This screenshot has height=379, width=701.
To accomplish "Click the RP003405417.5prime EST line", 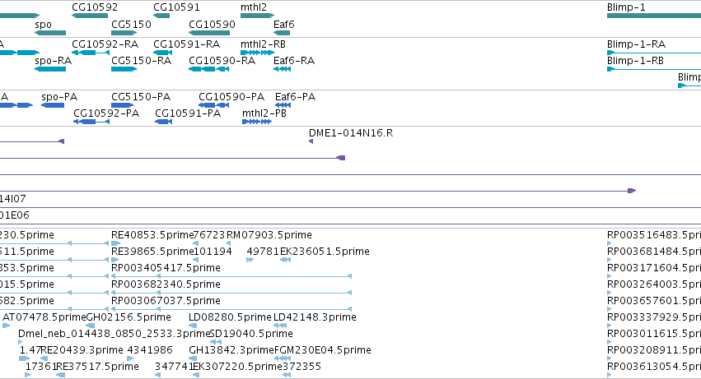I will (x=231, y=276).
